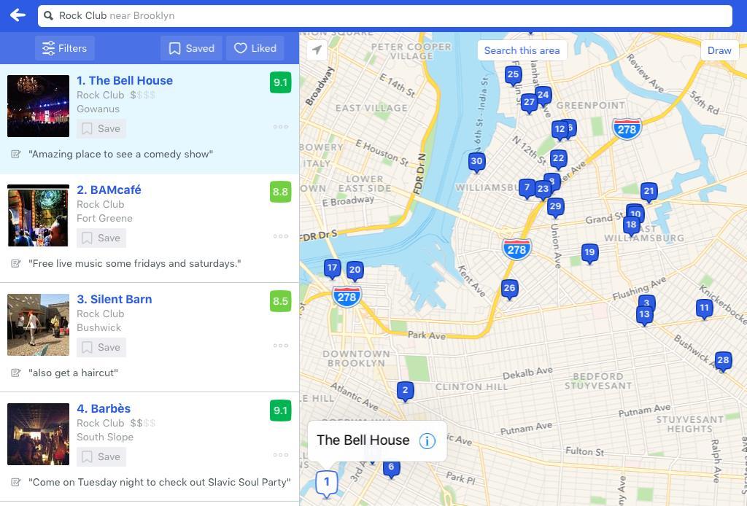Click the tip icon beside 'also get a haircut'

coord(16,373)
